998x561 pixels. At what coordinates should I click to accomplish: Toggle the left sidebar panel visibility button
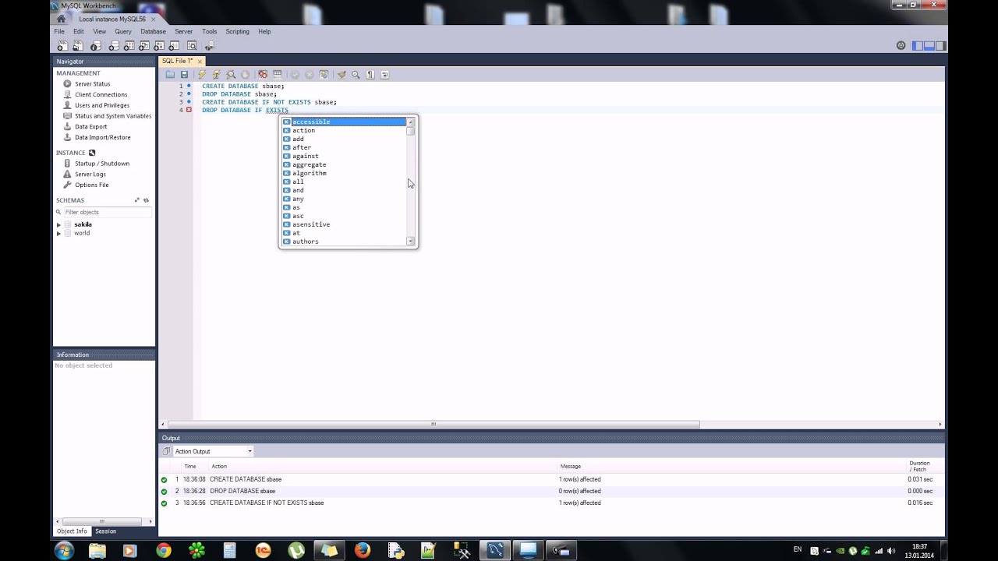pos(918,46)
